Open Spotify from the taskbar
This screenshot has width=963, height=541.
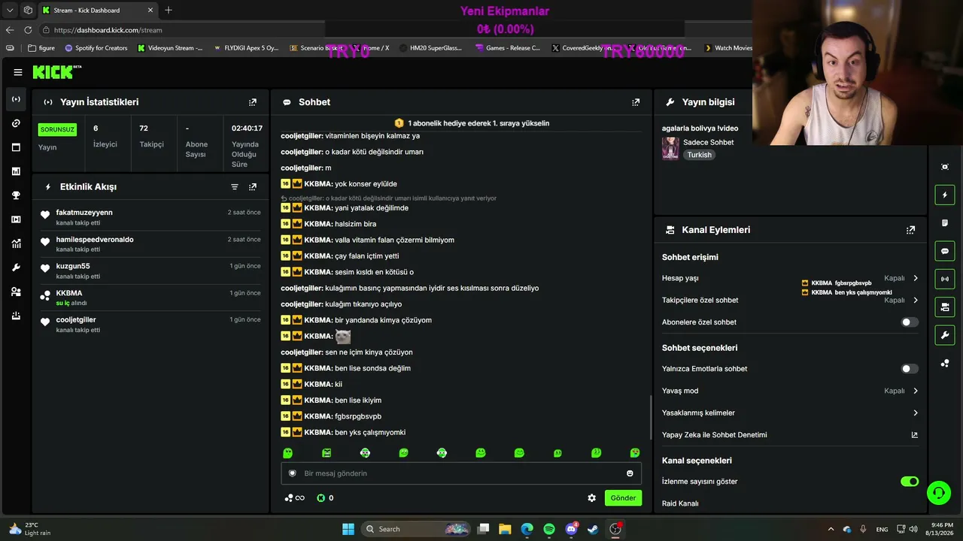pyautogui.click(x=549, y=529)
